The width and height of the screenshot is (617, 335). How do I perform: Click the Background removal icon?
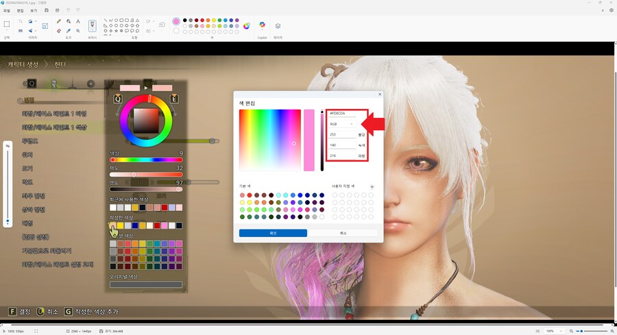click(x=45, y=26)
